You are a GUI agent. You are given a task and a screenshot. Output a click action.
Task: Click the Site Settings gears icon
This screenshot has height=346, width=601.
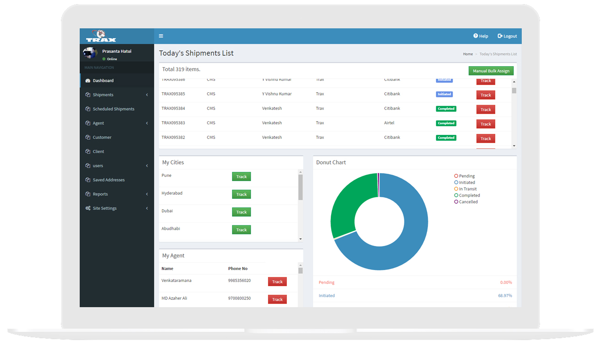coord(88,208)
